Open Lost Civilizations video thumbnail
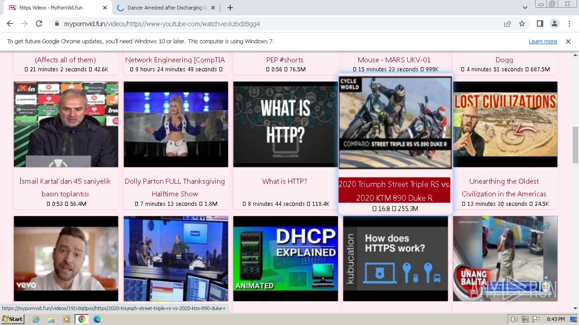579x325 pixels. point(505,124)
